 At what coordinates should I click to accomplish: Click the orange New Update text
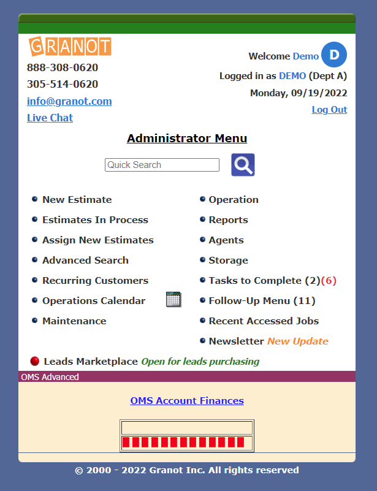tap(298, 341)
